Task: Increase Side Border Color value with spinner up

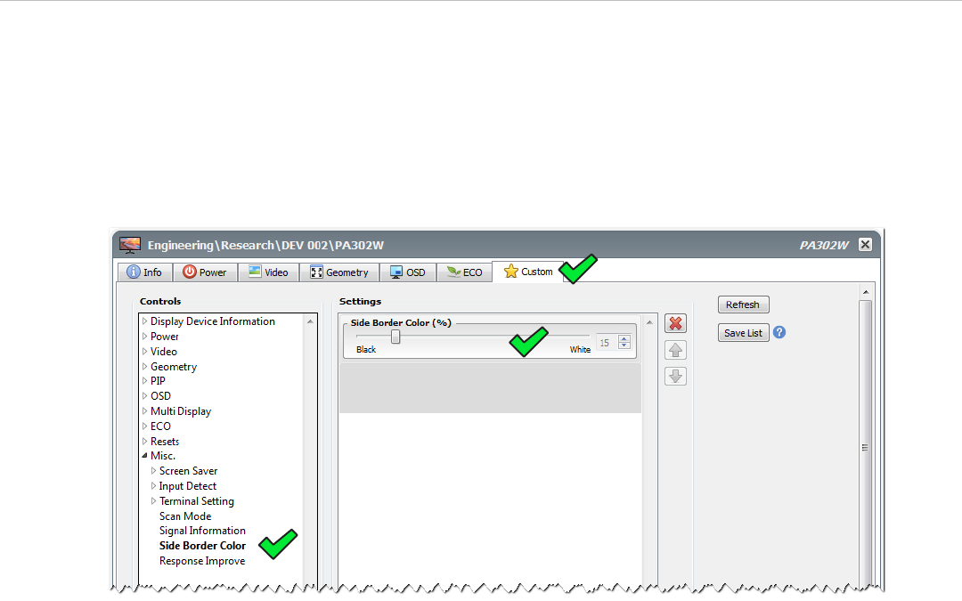Action: 624,338
